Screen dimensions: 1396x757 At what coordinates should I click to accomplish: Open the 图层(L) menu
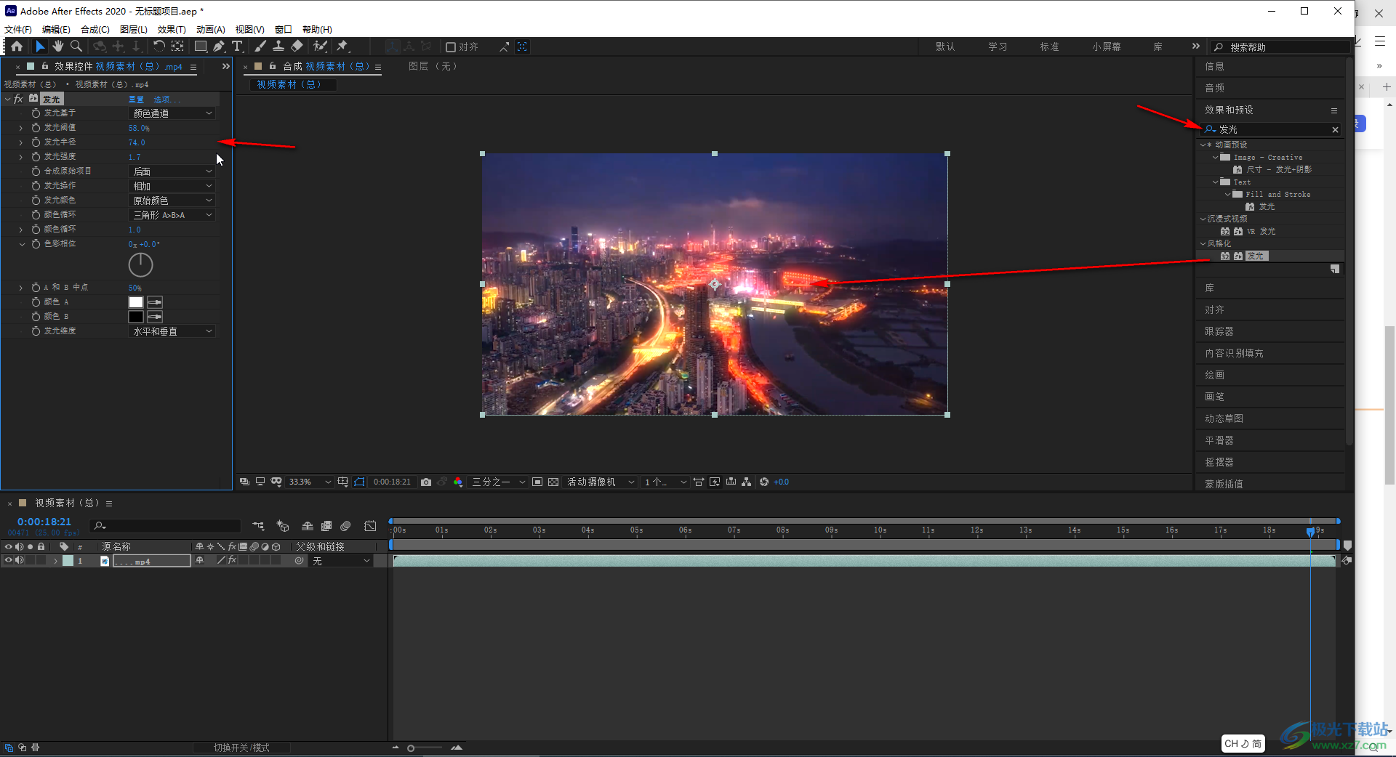[x=134, y=30]
